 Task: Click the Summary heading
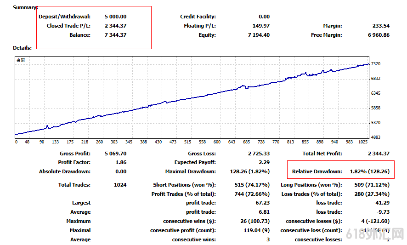tap(25, 8)
